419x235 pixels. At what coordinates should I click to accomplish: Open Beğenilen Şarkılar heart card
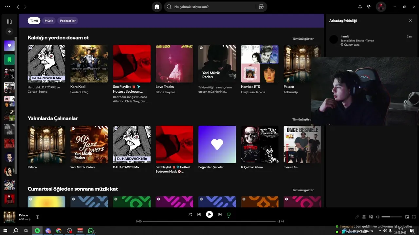(217, 144)
